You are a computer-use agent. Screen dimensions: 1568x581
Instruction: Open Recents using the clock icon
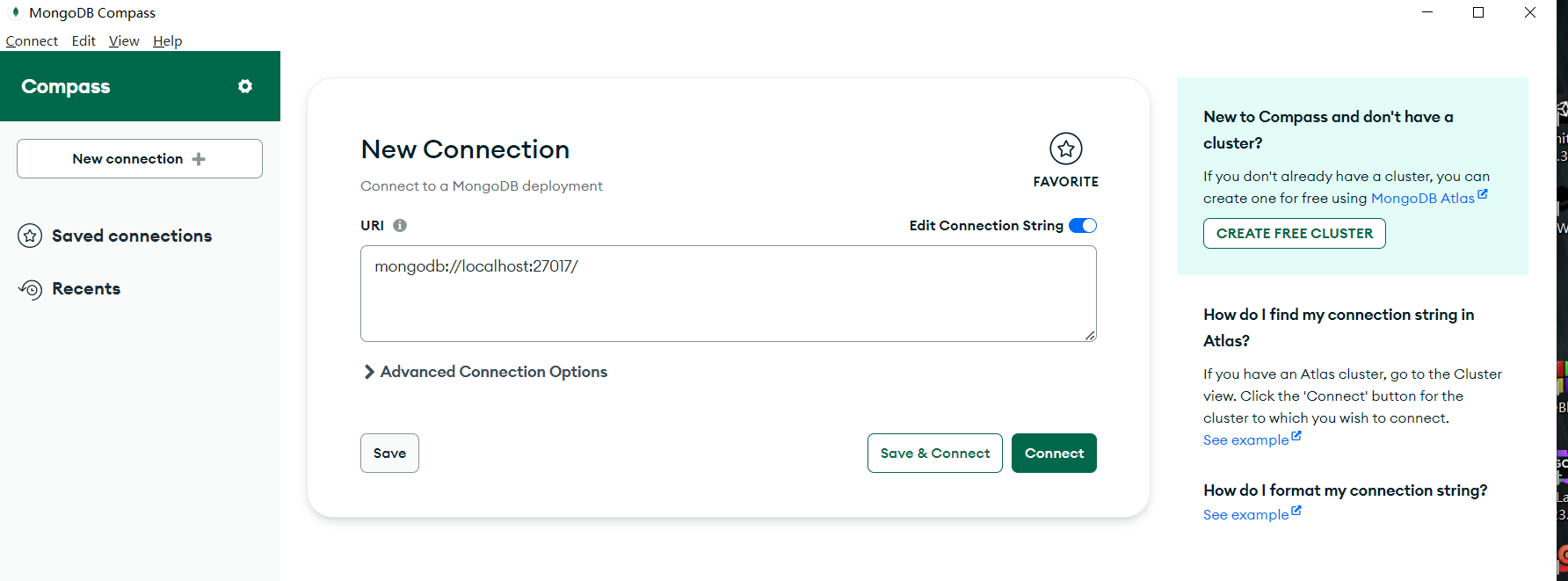click(29, 288)
